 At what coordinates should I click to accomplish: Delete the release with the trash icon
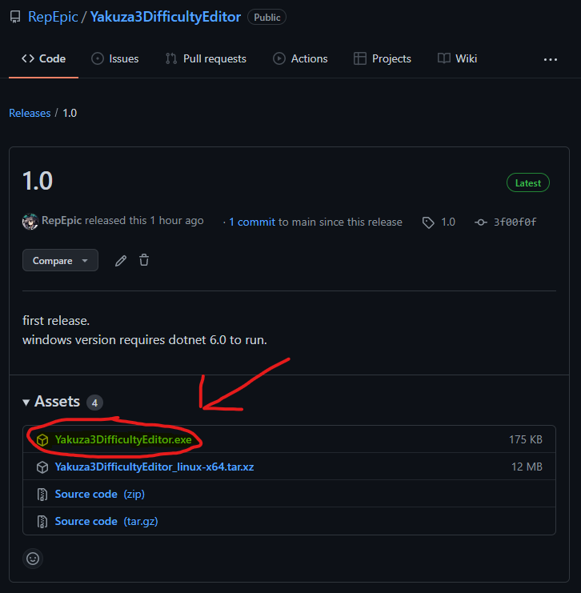[x=144, y=260]
